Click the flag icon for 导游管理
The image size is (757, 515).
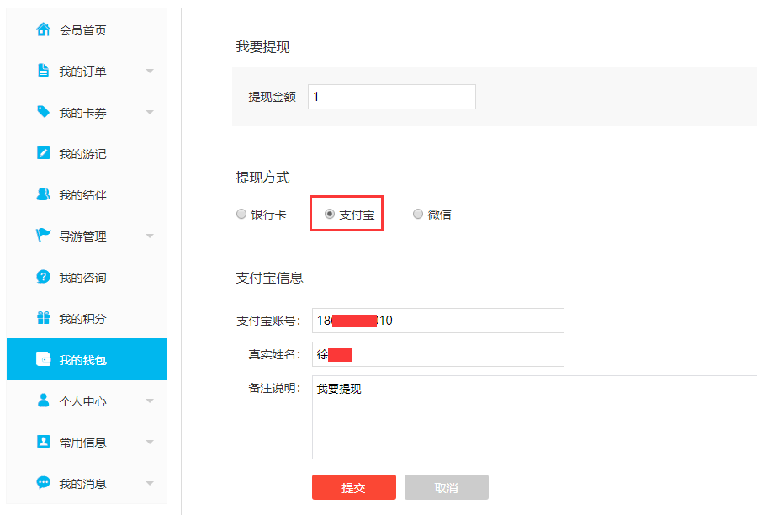point(43,236)
